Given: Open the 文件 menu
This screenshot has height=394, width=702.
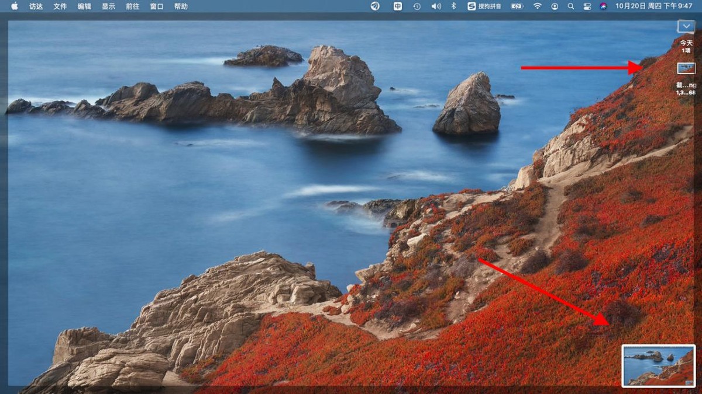Looking at the screenshot, I should (60, 6).
